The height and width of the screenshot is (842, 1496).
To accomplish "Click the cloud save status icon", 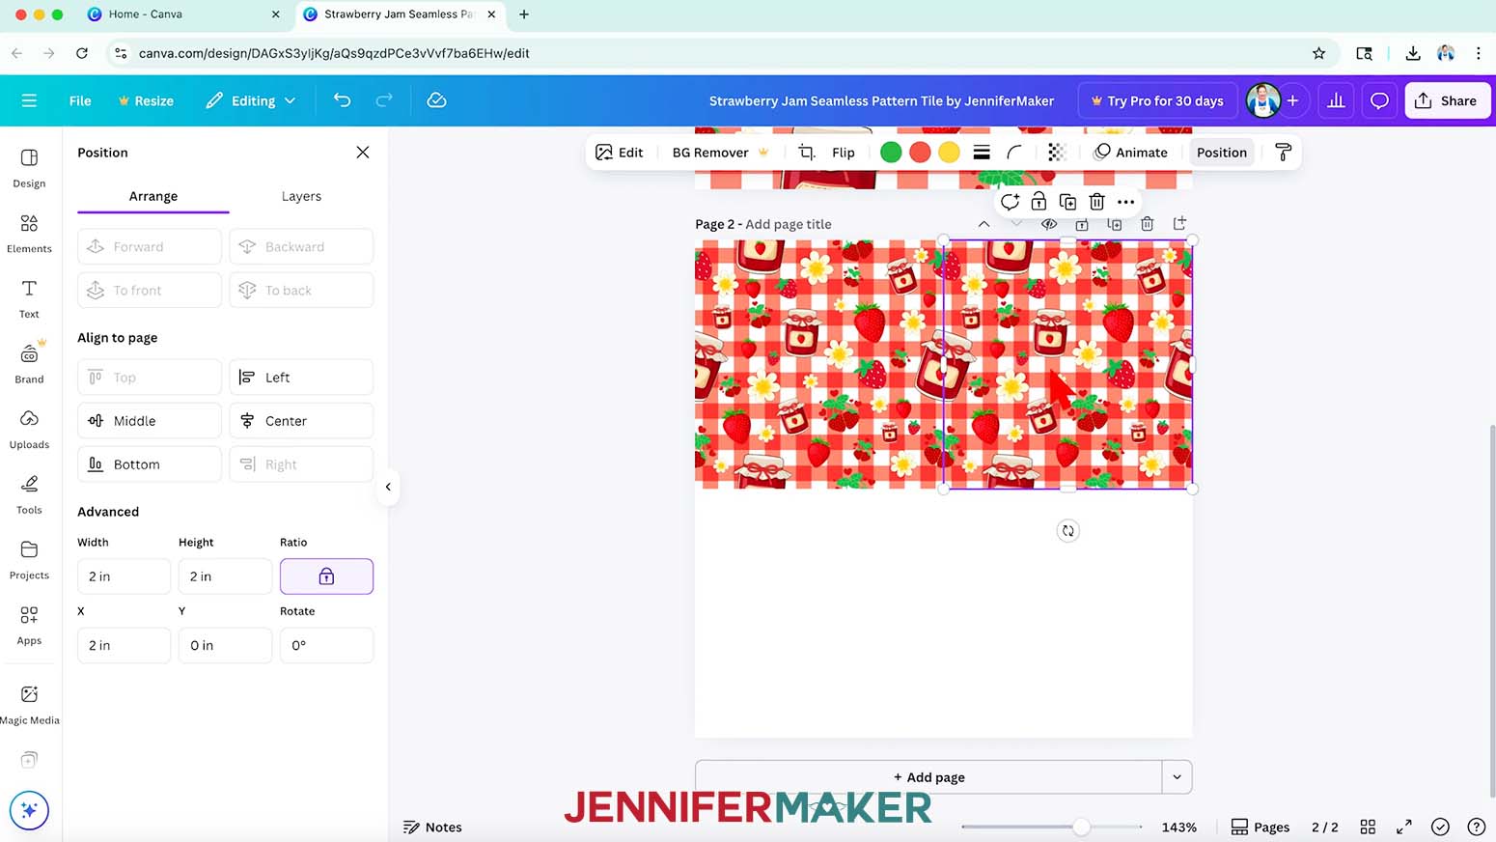I will (x=436, y=100).
